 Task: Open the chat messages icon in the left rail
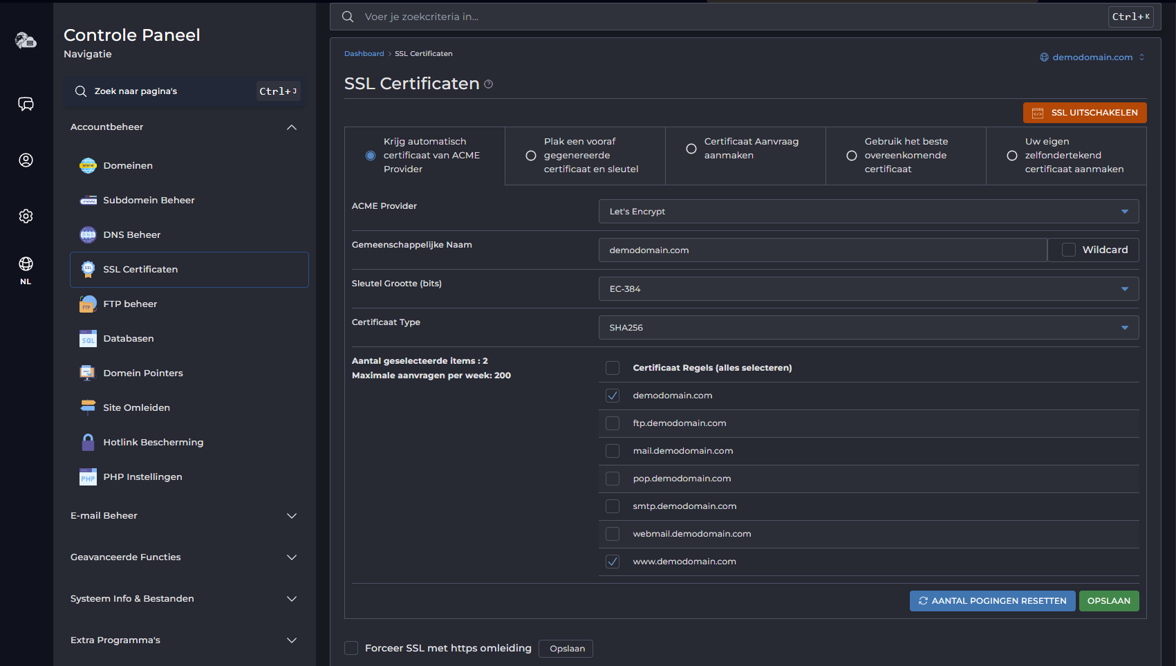[26, 104]
